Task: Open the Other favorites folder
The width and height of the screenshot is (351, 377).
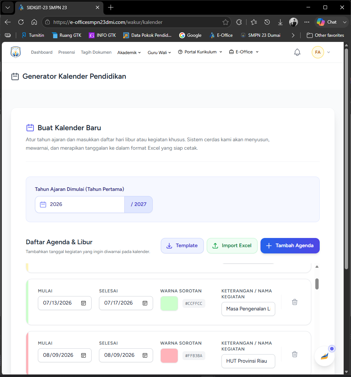Action: point(325,35)
